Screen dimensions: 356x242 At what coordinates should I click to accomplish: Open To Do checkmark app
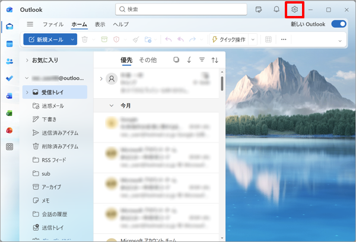(x=9, y=78)
